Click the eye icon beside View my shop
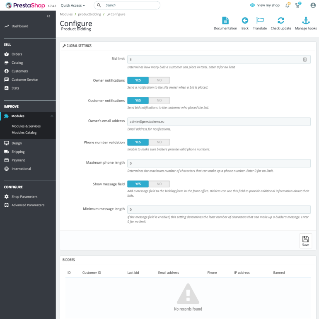Viewport: 319px width, 319px height. [252, 5]
